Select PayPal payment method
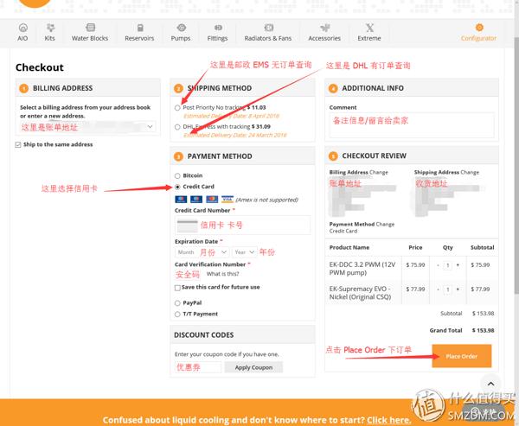Image resolution: width=519 pixels, height=426 pixels. pos(177,303)
